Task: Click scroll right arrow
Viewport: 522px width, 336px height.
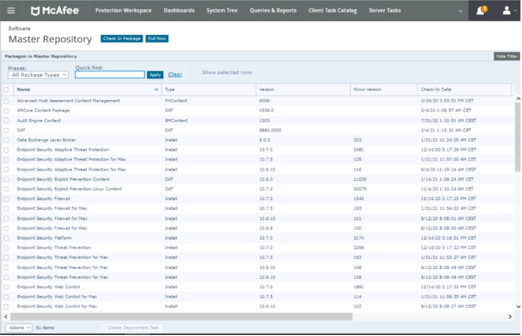Action: 510,317
